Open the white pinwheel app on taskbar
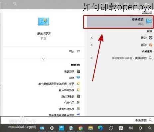The width and height of the screenshot is (154, 132). click(x=121, y=128)
